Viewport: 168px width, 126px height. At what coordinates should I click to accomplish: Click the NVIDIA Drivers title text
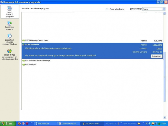click(x=32, y=44)
